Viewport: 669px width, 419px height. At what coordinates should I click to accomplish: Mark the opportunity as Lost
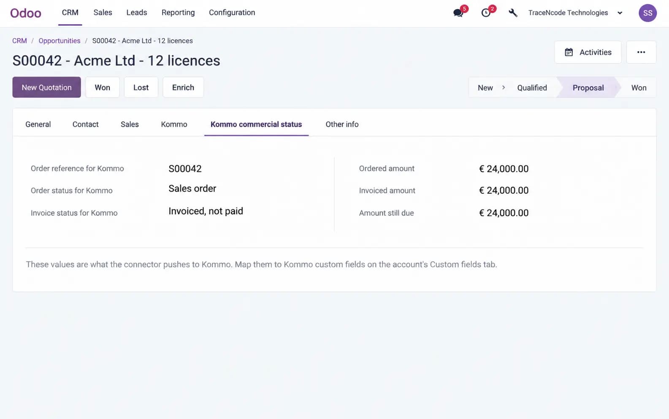click(x=141, y=87)
